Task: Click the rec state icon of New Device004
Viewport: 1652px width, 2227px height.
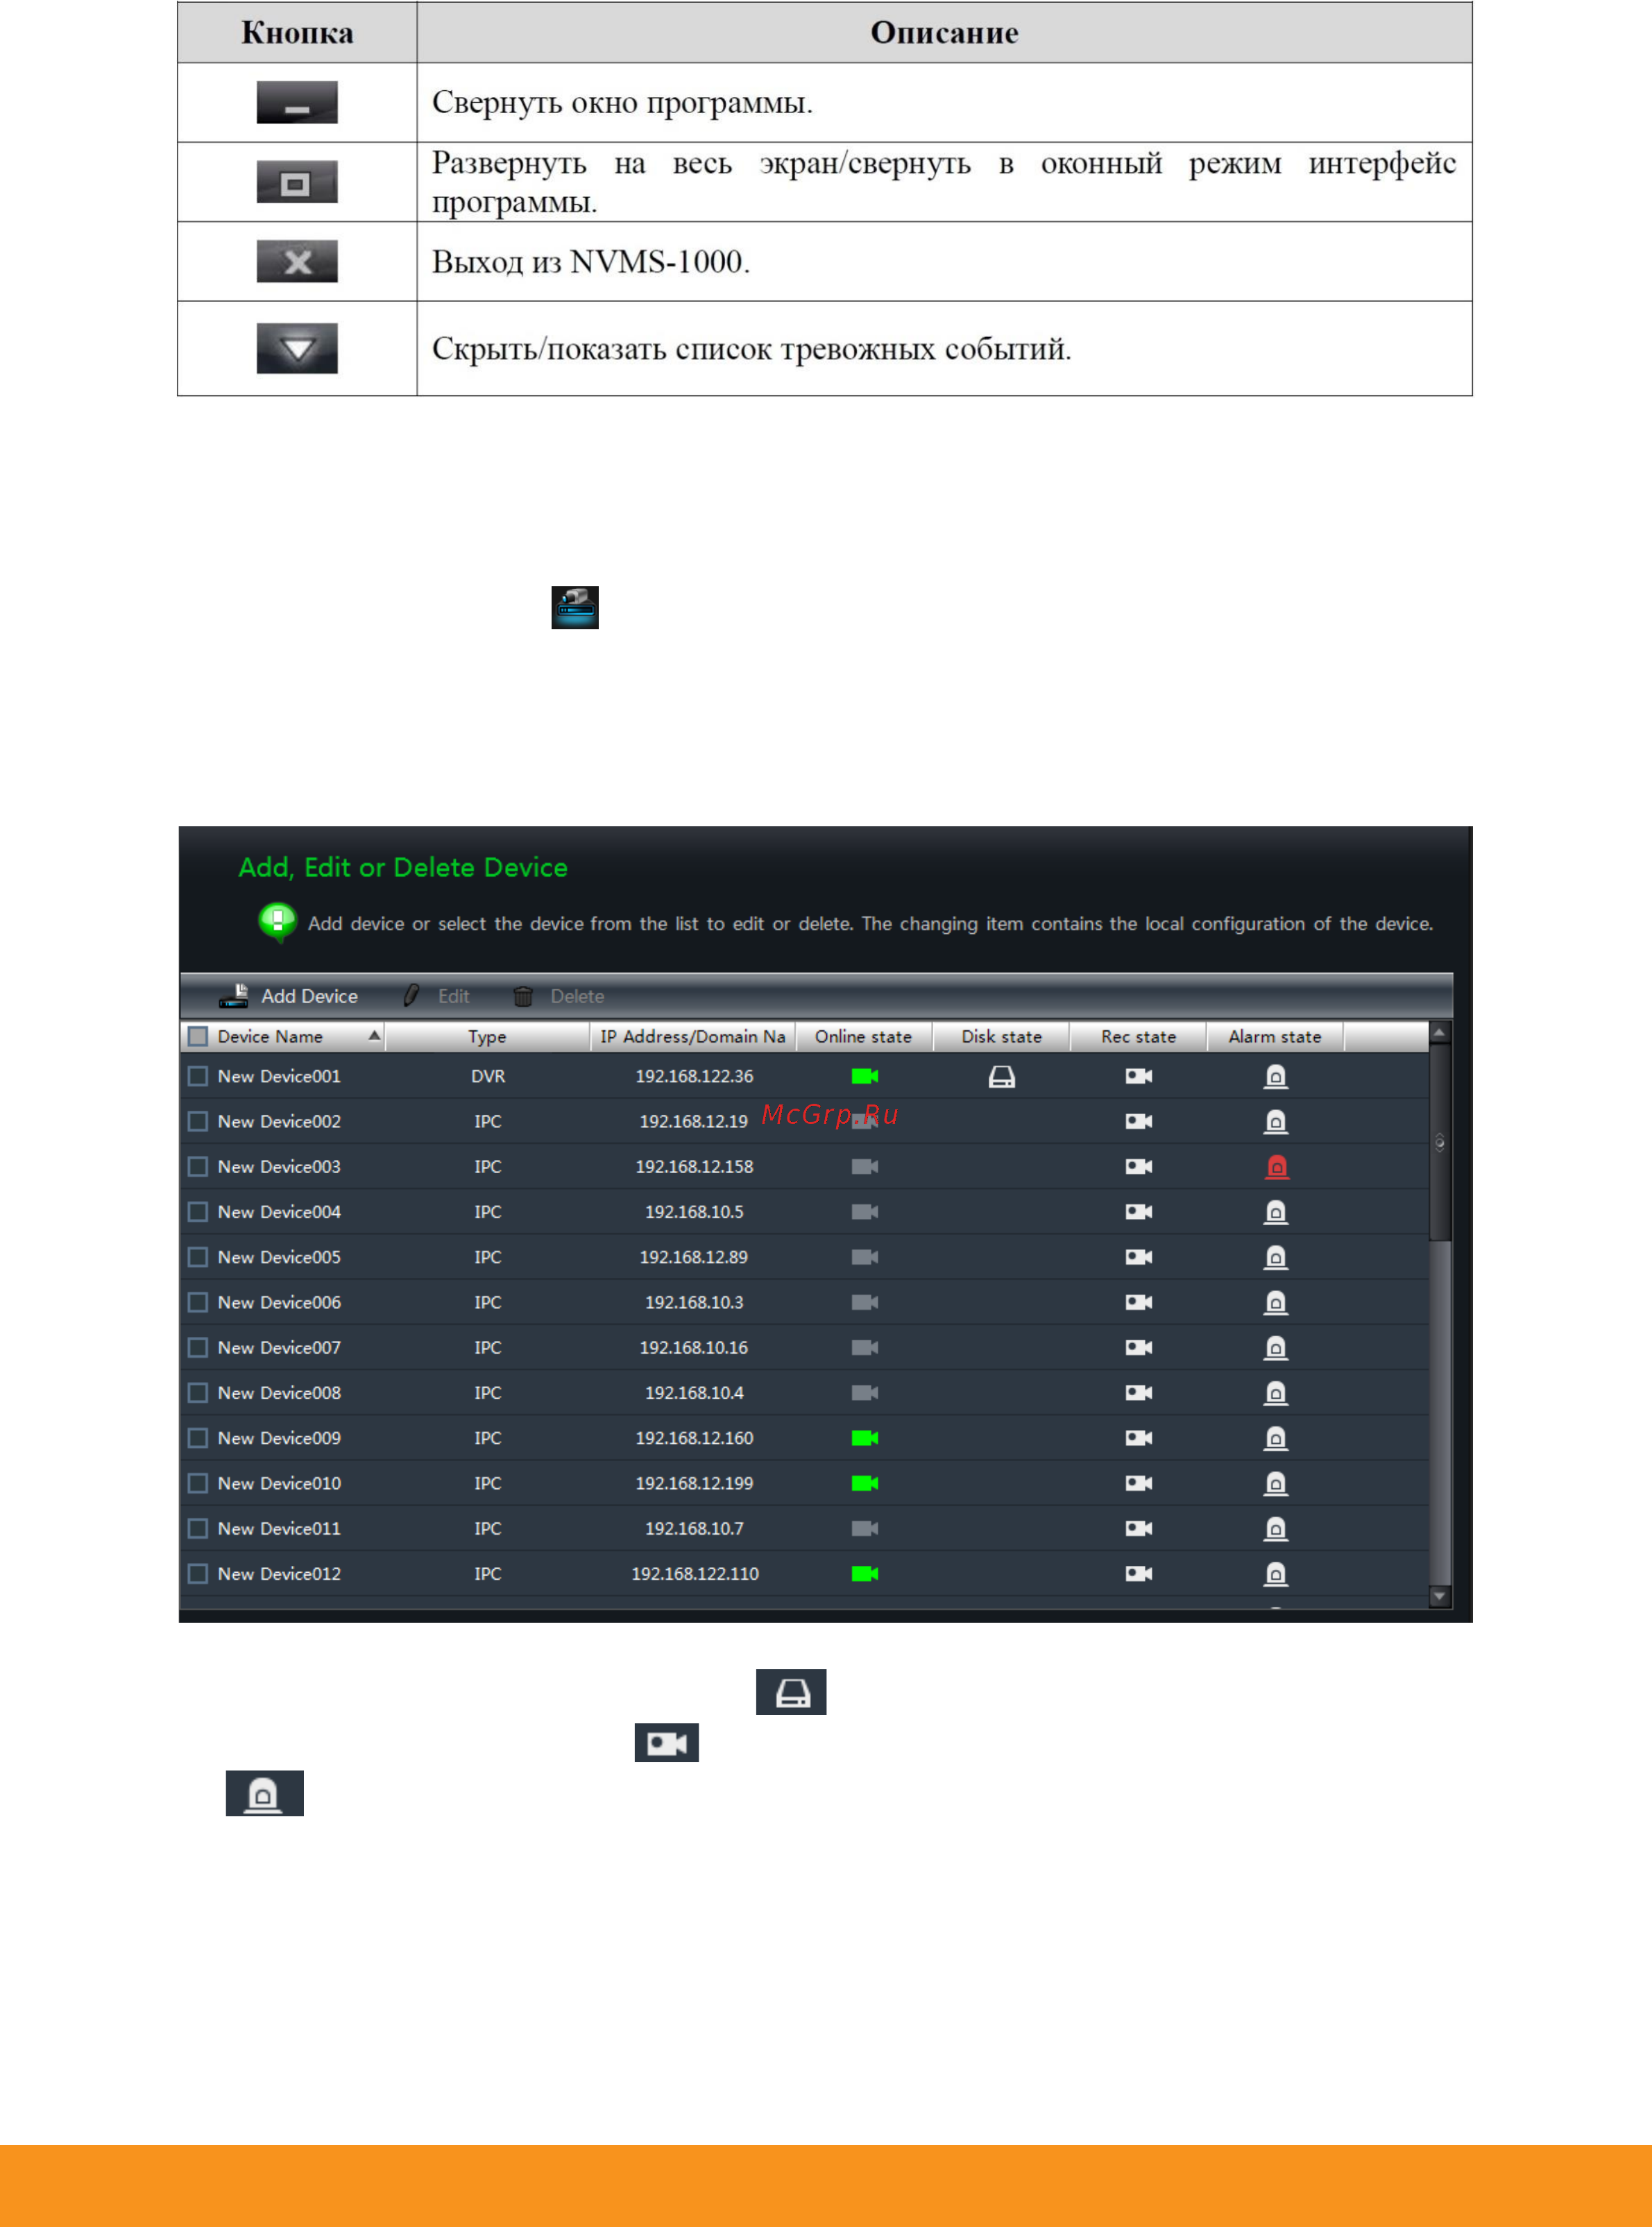Action: tap(1139, 1211)
